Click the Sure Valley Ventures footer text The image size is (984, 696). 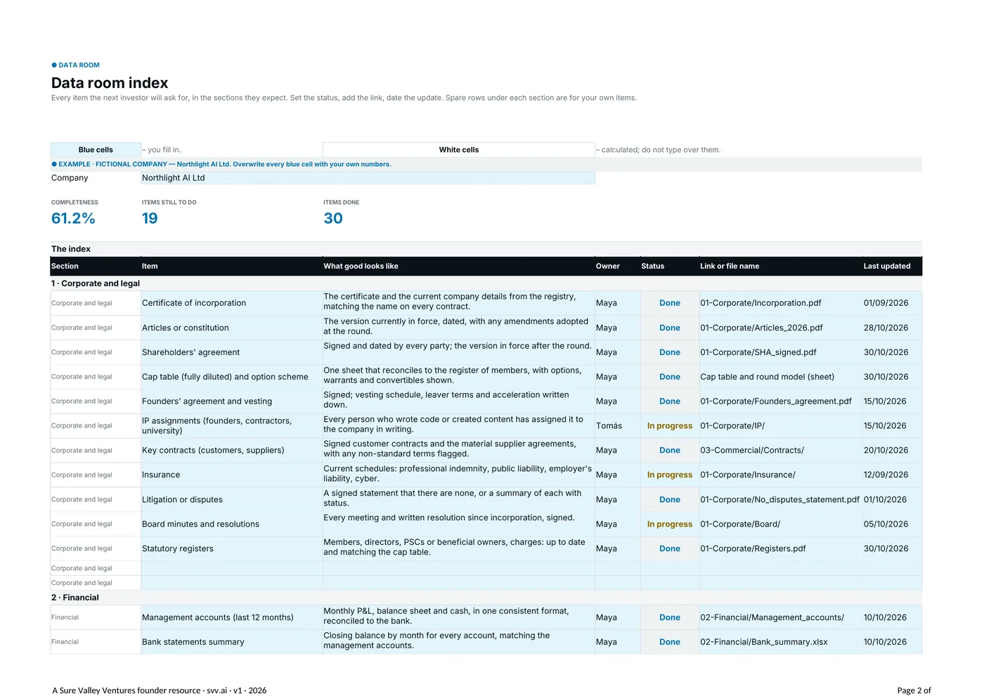coord(160,690)
